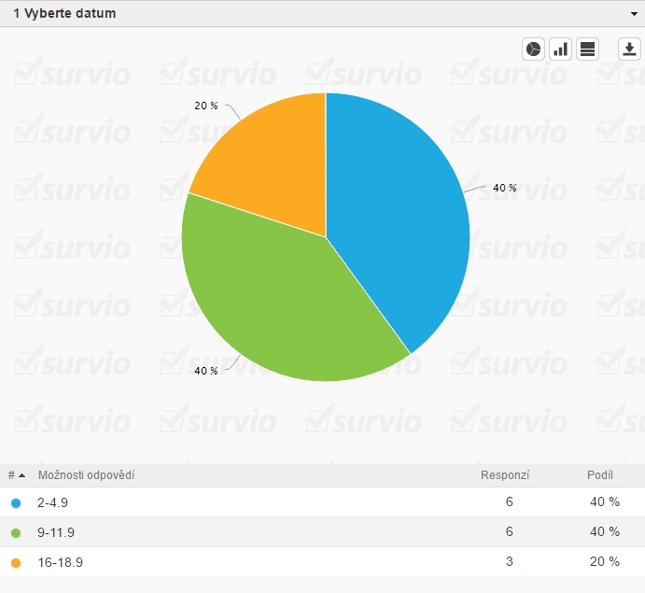
Task: Sort by Responzí column header
Action: (505, 475)
